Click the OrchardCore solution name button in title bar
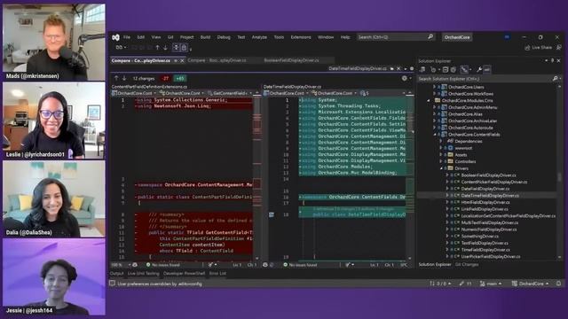 [457, 37]
